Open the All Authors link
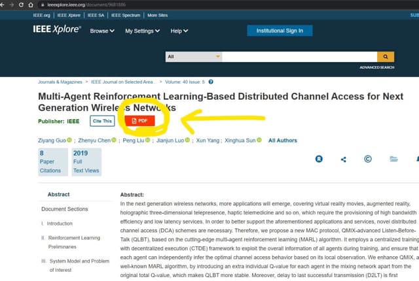The image size is (419, 281). [x=283, y=140]
